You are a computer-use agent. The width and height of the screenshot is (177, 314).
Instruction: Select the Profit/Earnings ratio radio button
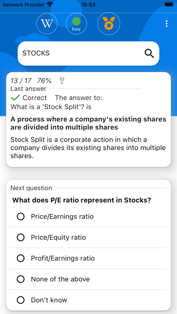pyautogui.click(x=21, y=258)
